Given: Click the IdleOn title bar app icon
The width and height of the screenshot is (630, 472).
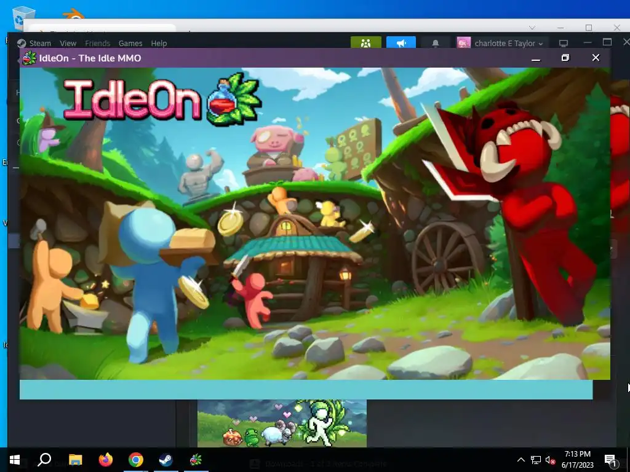Looking at the screenshot, I should click(x=29, y=58).
